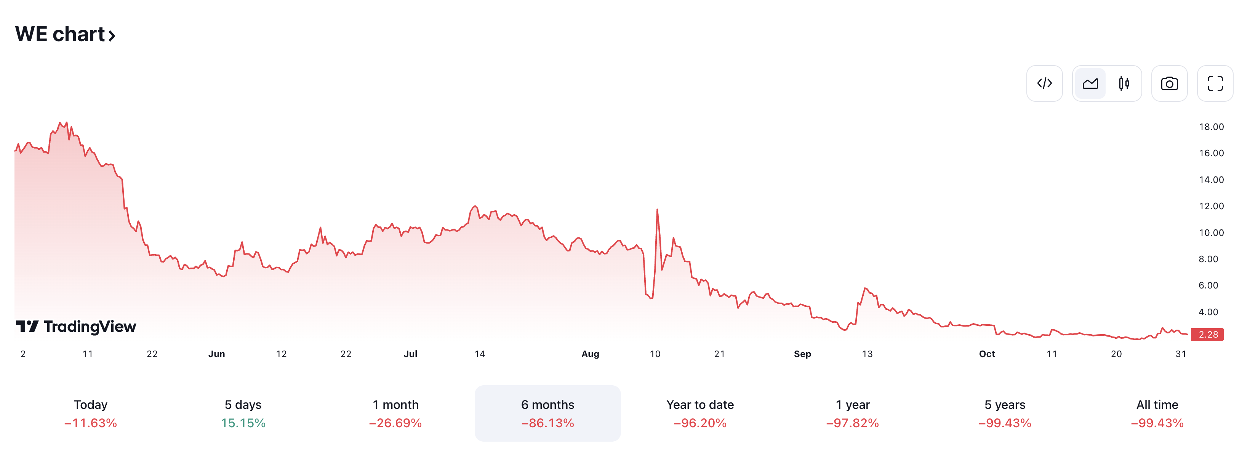This screenshot has height=471, width=1242.
Task: Click the chevron next to WE chart
Action: [x=112, y=35]
